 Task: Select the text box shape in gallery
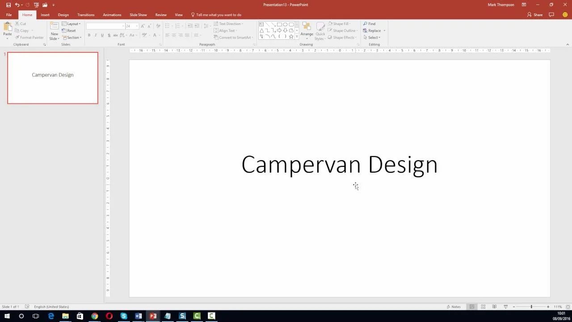[x=261, y=24]
